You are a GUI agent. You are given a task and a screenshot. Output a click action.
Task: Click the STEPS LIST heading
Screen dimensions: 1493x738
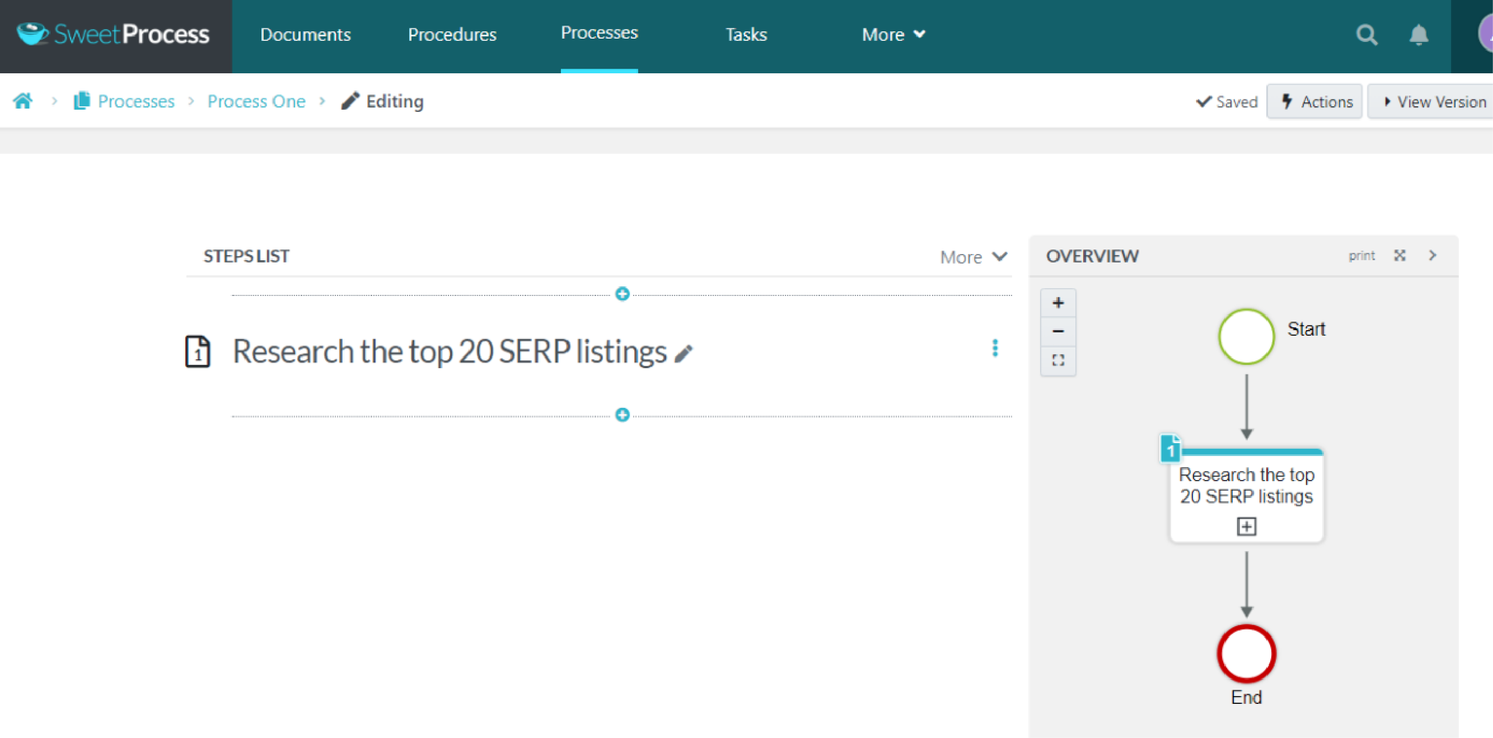tap(246, 256)
